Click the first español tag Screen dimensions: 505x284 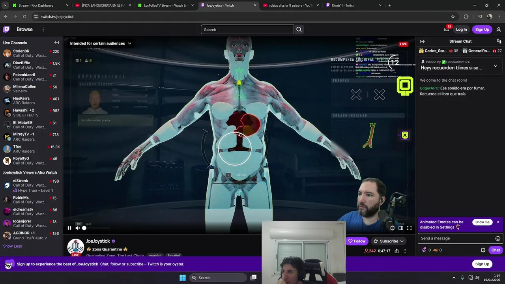[155, 256]
